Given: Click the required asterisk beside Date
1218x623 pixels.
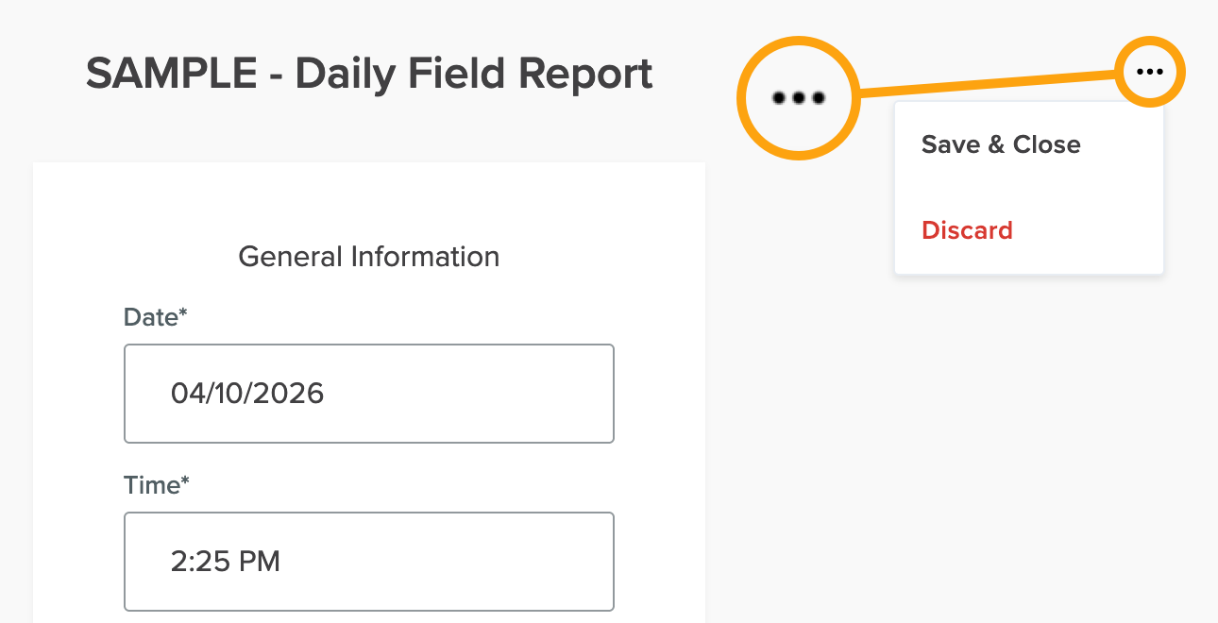Looking at the screenshot, I should point(184,314).
